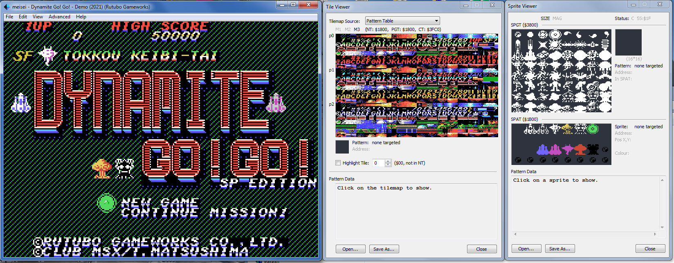Screen dimensions: 674x263
Task: Click the M2 mode label in Tile Viewer
Action: pyautogui.click(x=348, y=29)
